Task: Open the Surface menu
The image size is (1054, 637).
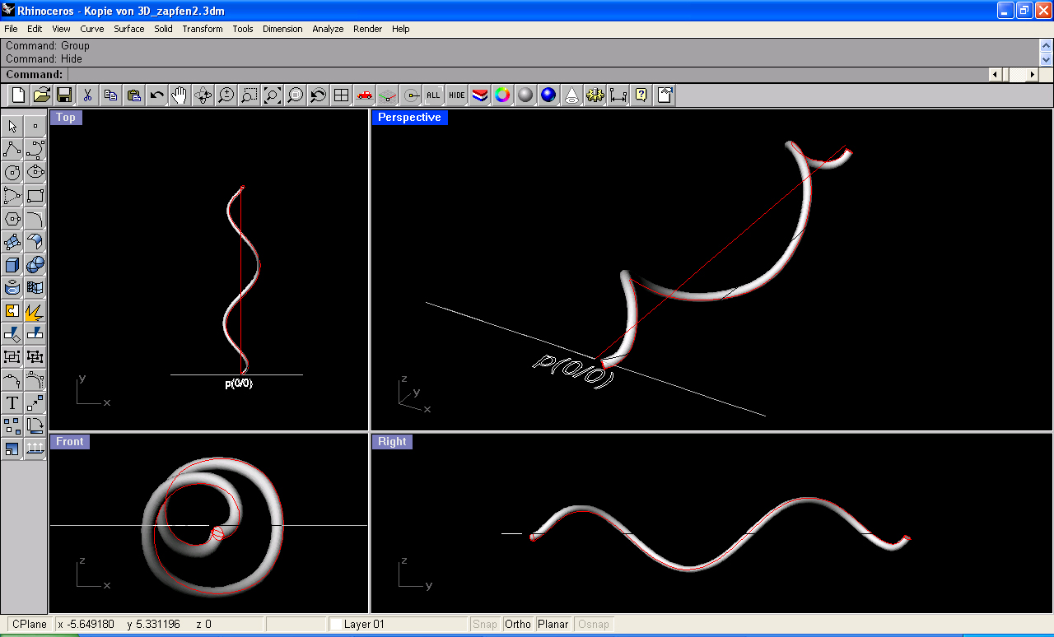Action: 129,29
